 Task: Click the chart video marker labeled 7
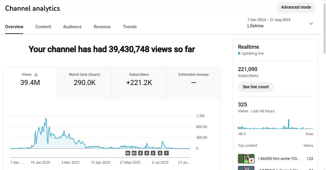coord(166,153)
